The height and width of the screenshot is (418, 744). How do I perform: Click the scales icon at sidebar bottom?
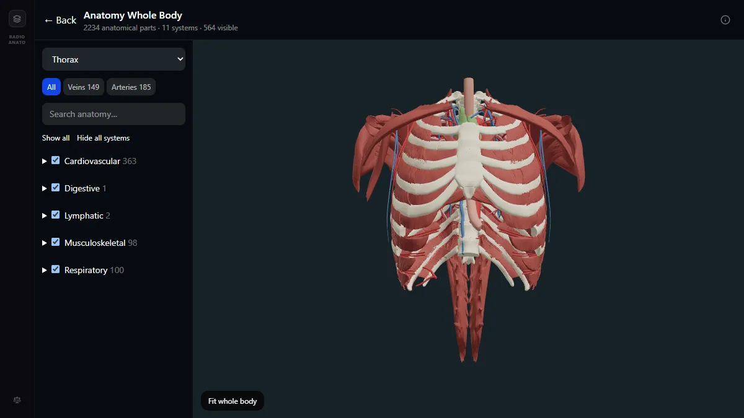pyautogui.click(x=17, y=399)
